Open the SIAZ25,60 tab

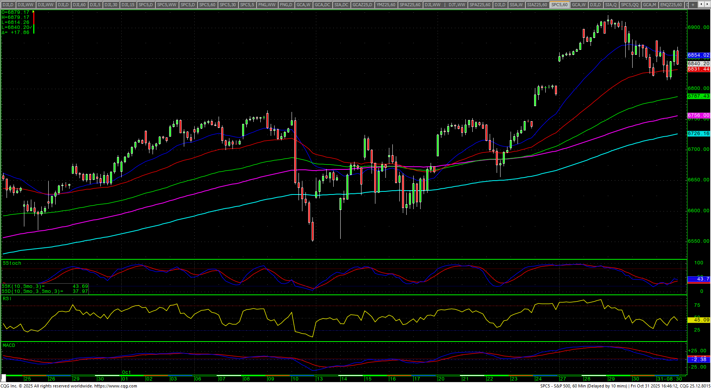(x=537, y=5)
